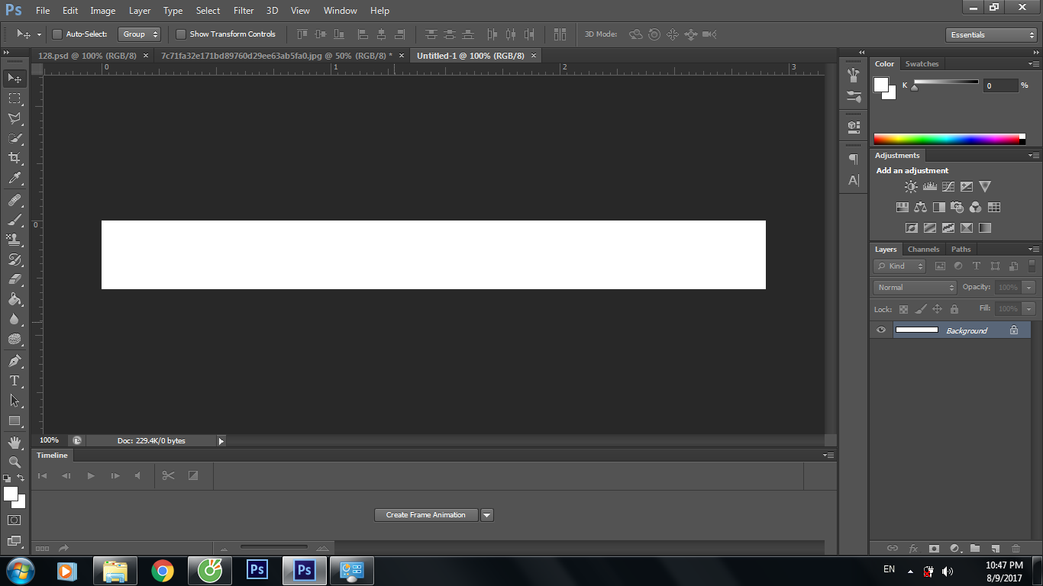Image resolution: width=1043 pixels, height=586 pixels.
Task: Switch to the Channels tab
Action: (x=923, y=250)
